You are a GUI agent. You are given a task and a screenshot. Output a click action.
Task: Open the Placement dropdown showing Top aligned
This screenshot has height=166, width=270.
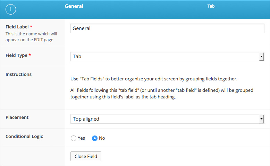[x=165, y=119]
